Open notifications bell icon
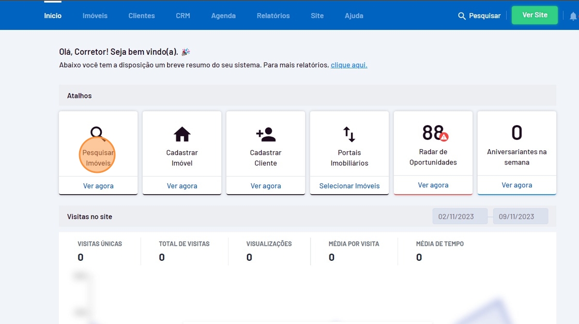 pyautogui.click(x=573, y=16)
